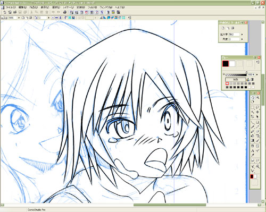This screenshot has width=266, height=212.
Task: Click the opacity 100% value field in Gray panel
Action: coord(251,74)
